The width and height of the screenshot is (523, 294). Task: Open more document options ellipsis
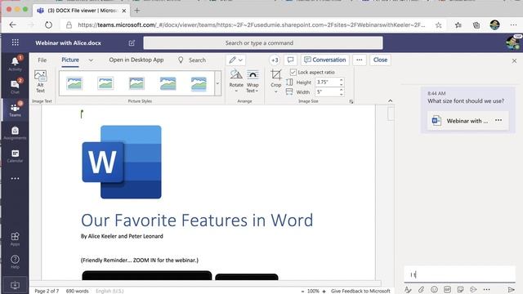pos(360,60)
